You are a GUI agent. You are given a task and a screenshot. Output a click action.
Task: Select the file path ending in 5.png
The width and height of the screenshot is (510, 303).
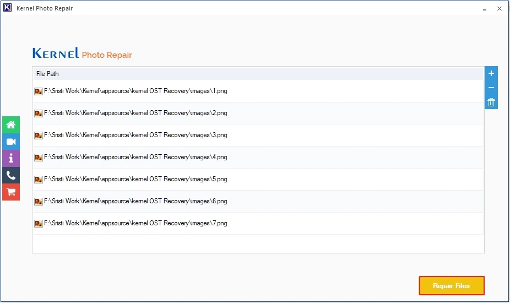pos(135,179)
